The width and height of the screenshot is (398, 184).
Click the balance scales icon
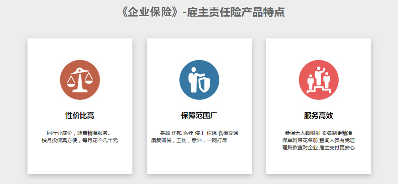(x=80, y=80)
